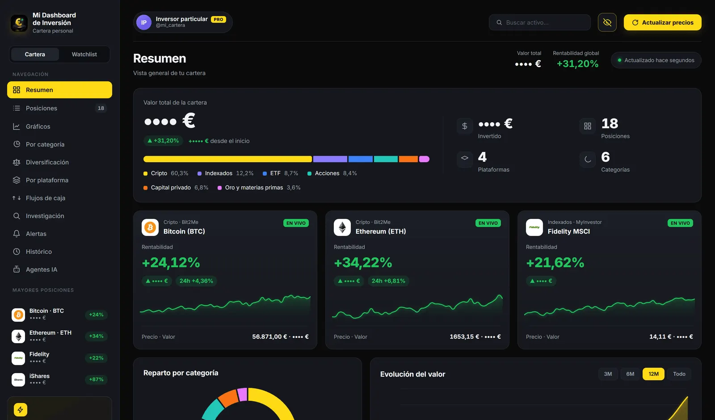Click the lightning bolt icon in sidebar

pos(21,410)
